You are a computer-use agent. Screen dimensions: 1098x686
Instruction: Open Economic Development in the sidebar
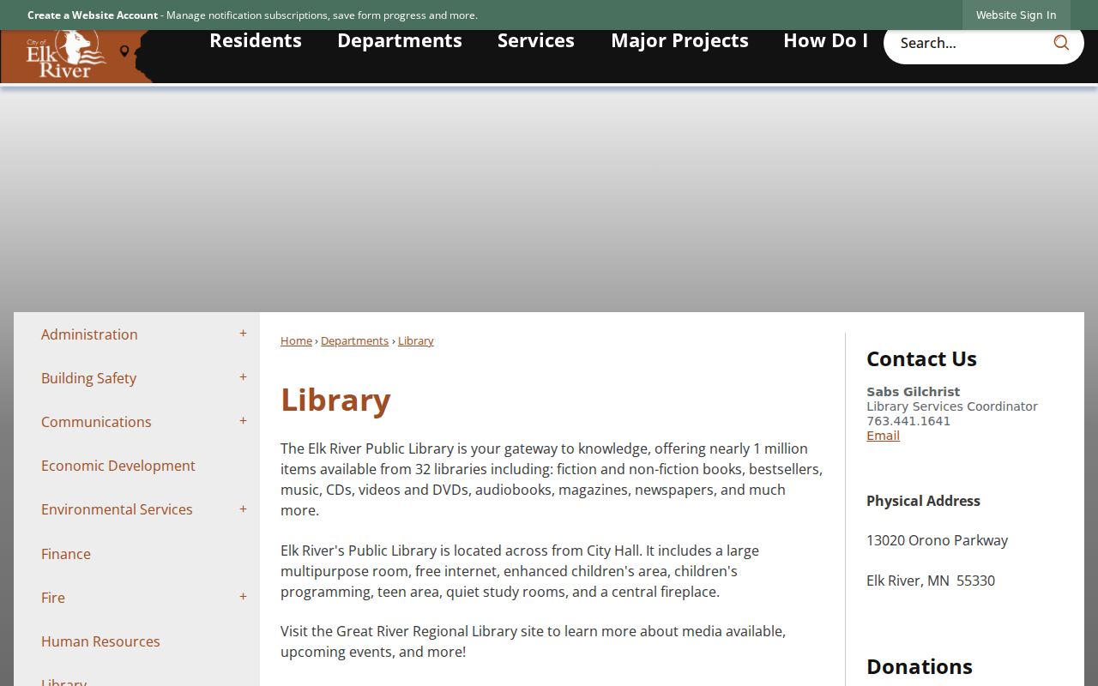118,466
